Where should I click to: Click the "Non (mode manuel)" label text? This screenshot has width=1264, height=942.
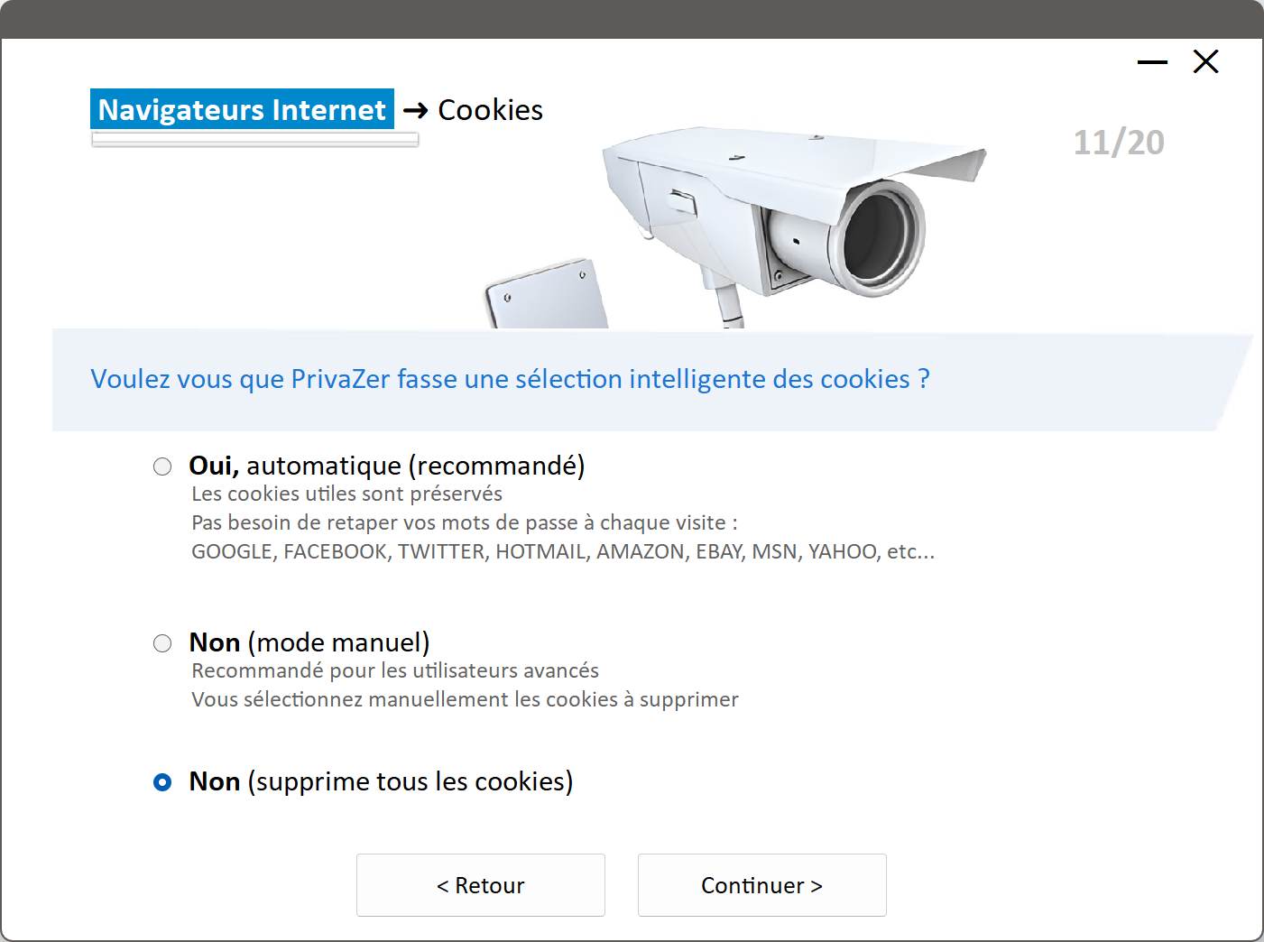pyautogui.click(x=309, y=642)
